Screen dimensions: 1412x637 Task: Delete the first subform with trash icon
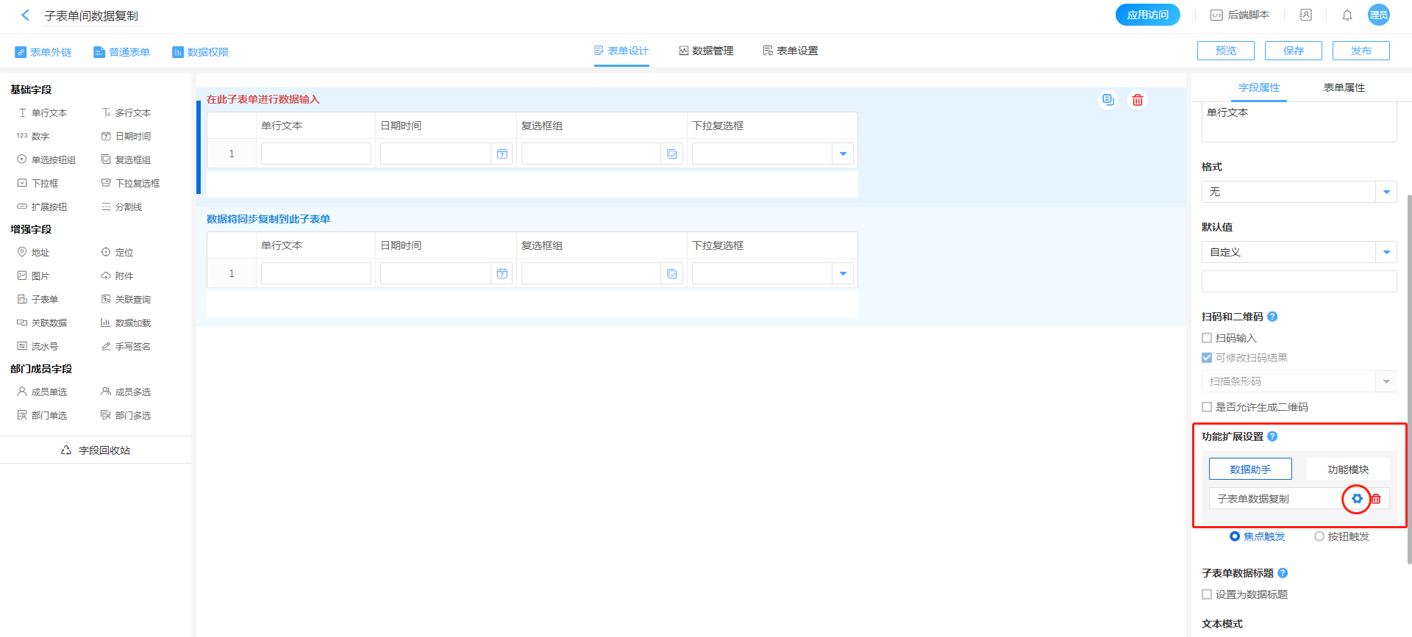[x=1137, y=100]
